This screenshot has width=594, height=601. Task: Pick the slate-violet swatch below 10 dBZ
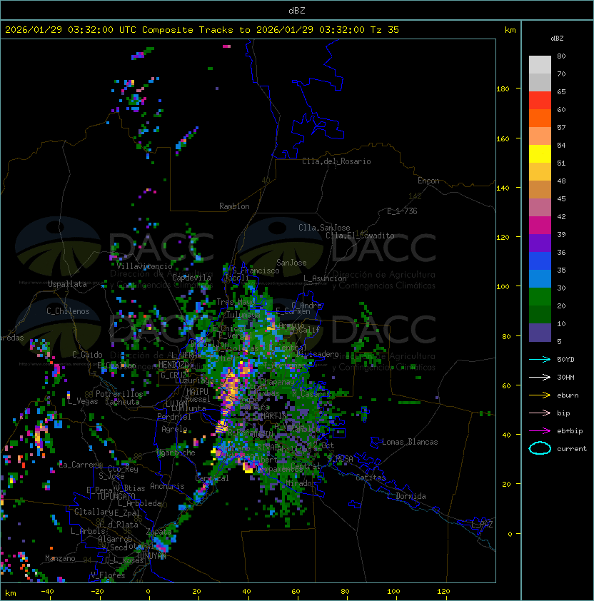(x=540, y=333)
